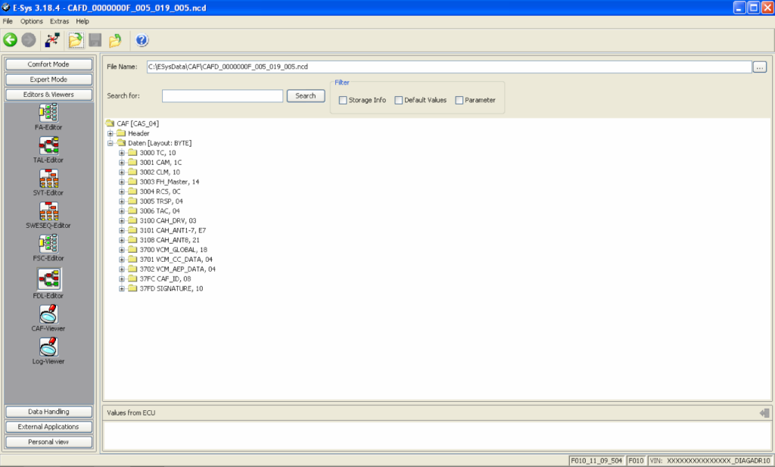Image resolution: width=775 pixels, height=467 pixels.
Task: Expand the 3100 CAH_DRV, 03 node
Action: (x=122, y=221)
